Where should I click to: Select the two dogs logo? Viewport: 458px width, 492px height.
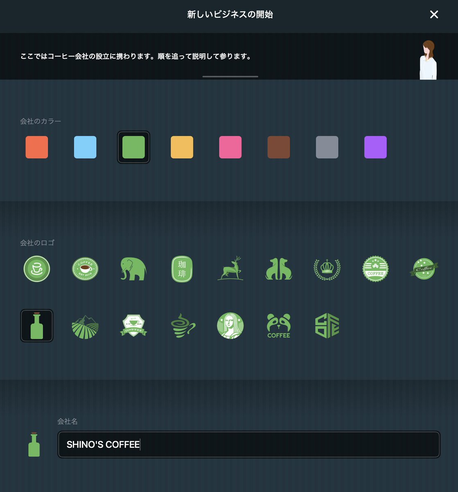pyautogui.click(x=279, y=269)
